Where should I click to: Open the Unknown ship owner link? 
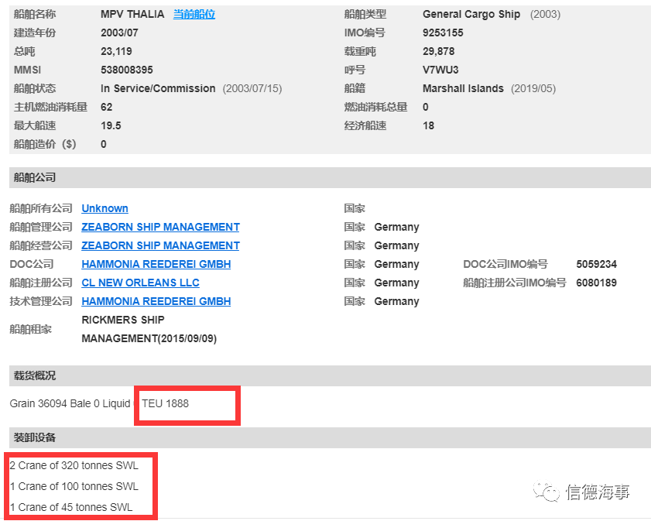point(105,208)
